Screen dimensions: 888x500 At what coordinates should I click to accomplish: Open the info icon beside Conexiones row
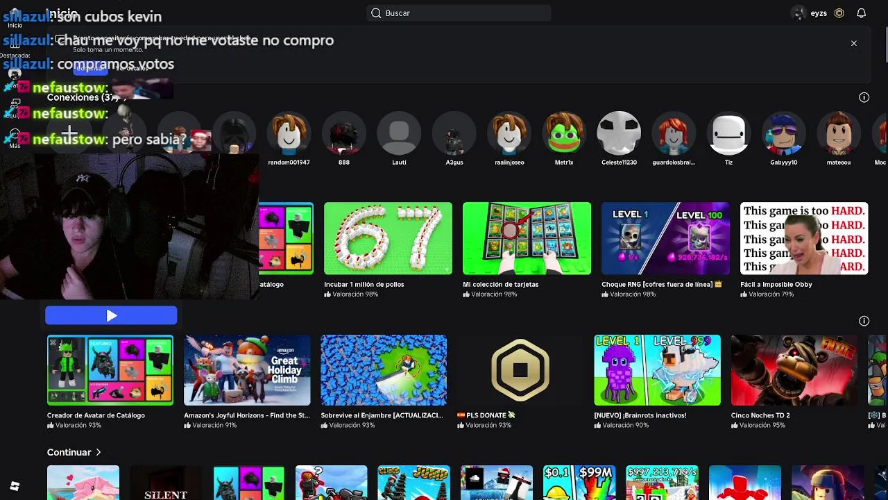pyautogui.click(x=864, y=97)
